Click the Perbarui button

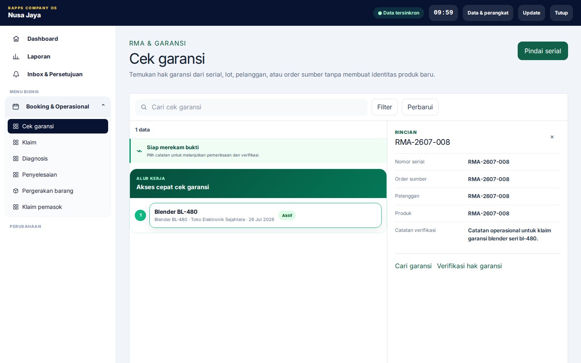(x=420, y=107)
